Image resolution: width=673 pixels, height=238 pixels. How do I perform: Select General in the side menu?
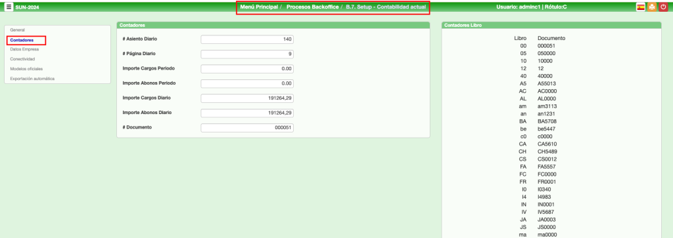click(x=18, y=30)
